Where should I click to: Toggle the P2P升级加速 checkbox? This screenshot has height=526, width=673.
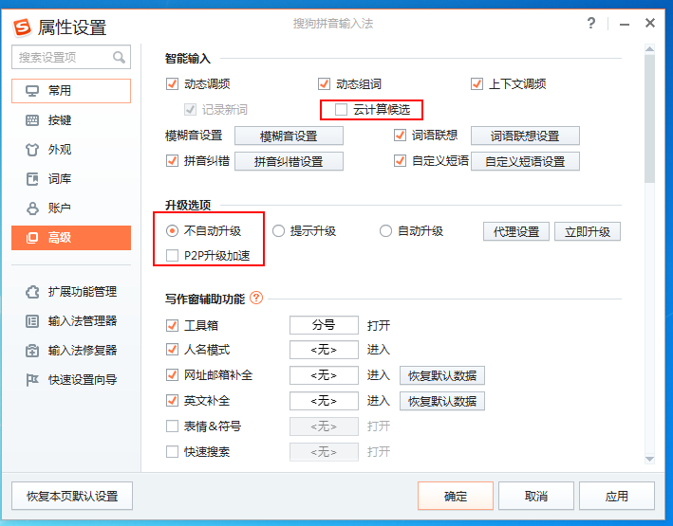click(173, 255)
